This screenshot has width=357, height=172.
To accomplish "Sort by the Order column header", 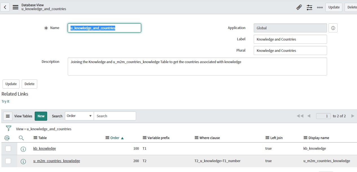I will point(115,138).
